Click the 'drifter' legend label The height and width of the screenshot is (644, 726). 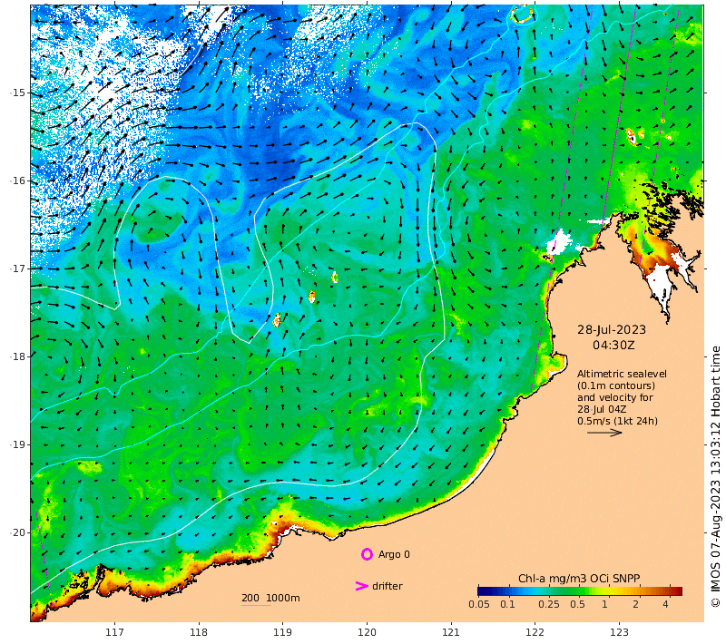click(x=388, y=586)
